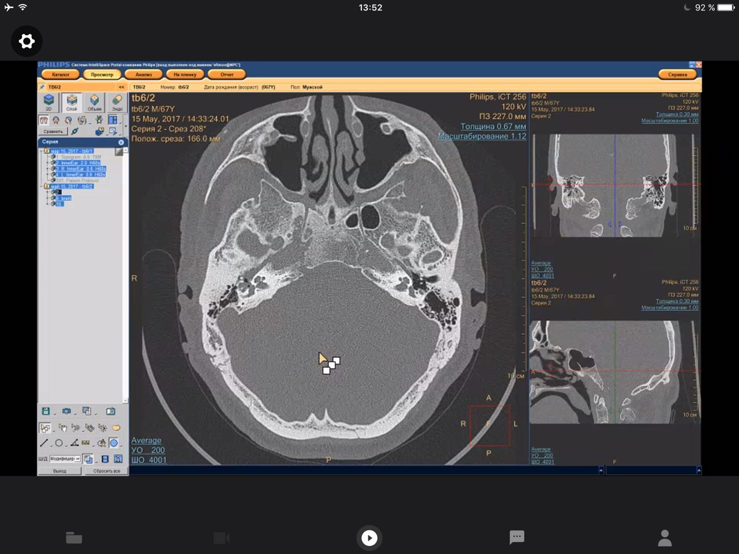Switch to Объем volume mode

click(94, 103)
